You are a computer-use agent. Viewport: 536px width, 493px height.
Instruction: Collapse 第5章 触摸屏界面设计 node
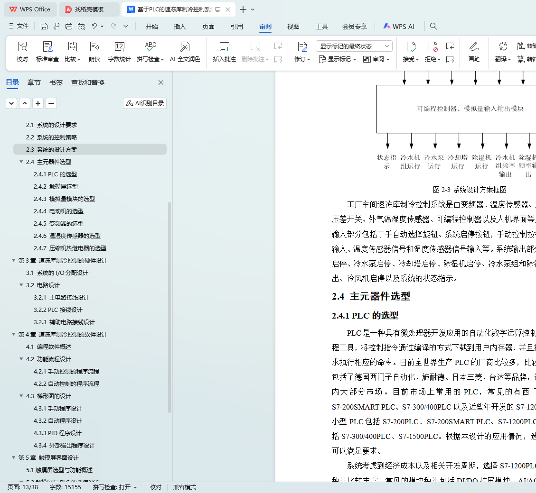pyautogui.click(x=14, y=457)
